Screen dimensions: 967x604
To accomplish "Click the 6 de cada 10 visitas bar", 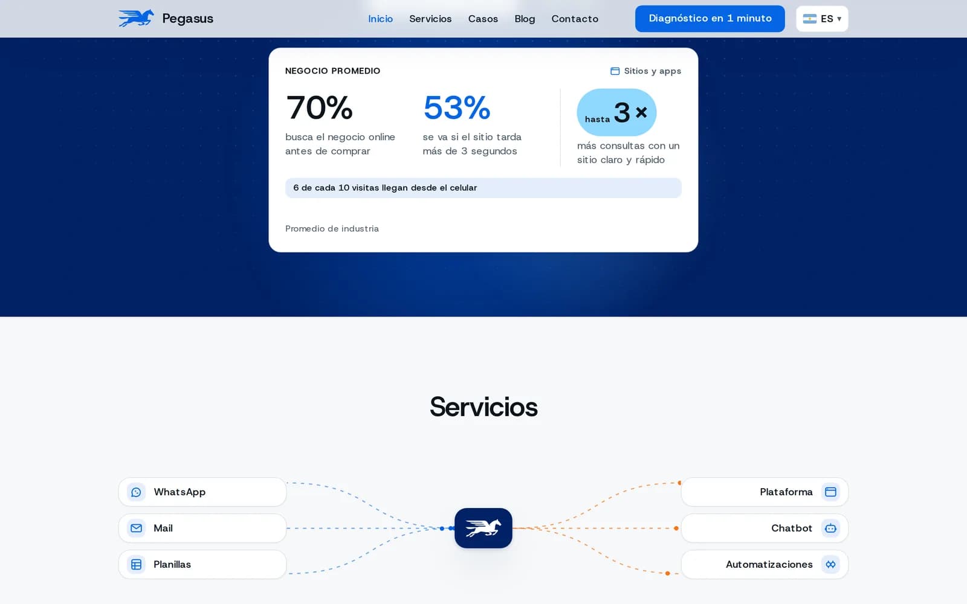I will (483, 188).
